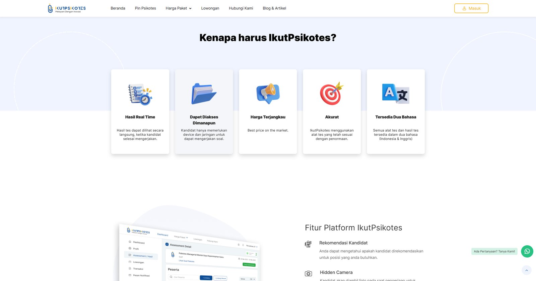Screen dimensions: 536x281
Task: Open the WhatsApp chat button
Action: (x=527, y=251)
